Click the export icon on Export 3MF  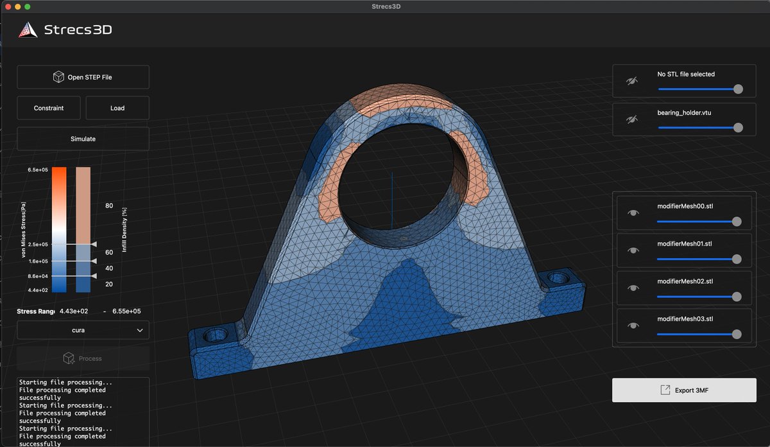point(665,390)
